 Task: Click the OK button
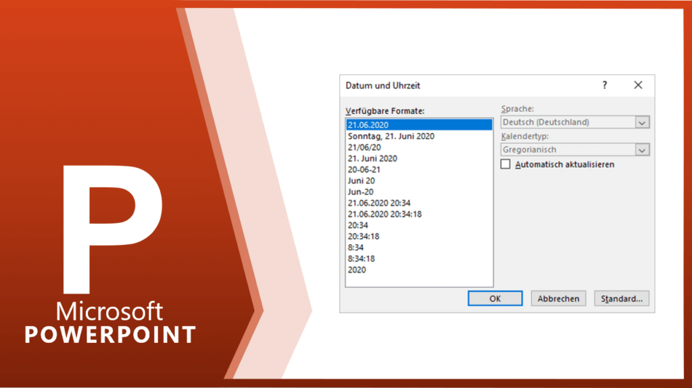495,298
